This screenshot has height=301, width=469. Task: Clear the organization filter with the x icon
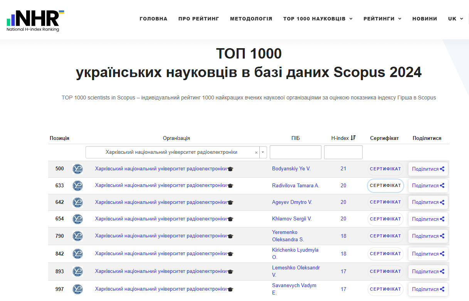tap(256, 153)
